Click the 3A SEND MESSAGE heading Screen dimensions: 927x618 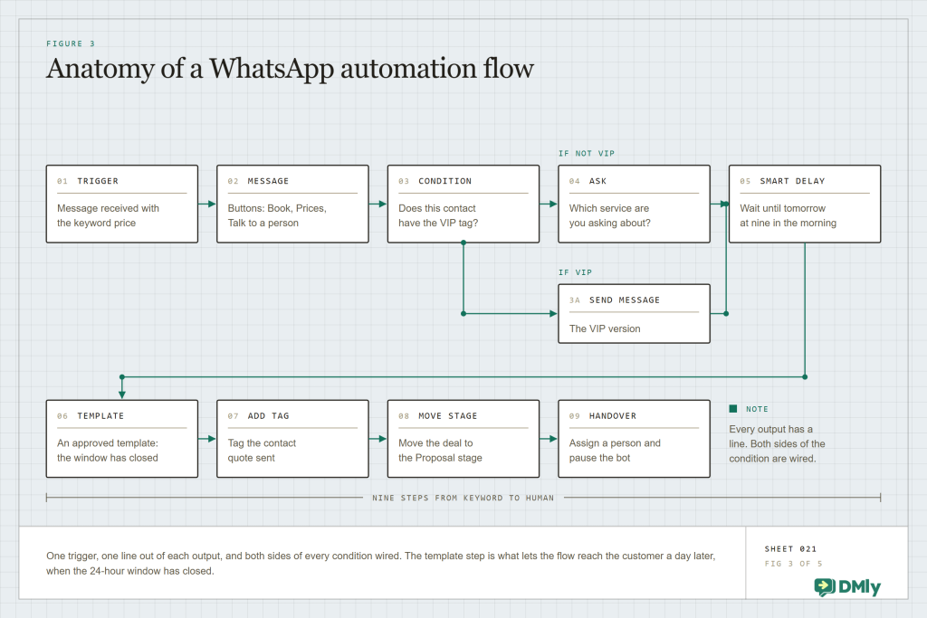(615, 300)
